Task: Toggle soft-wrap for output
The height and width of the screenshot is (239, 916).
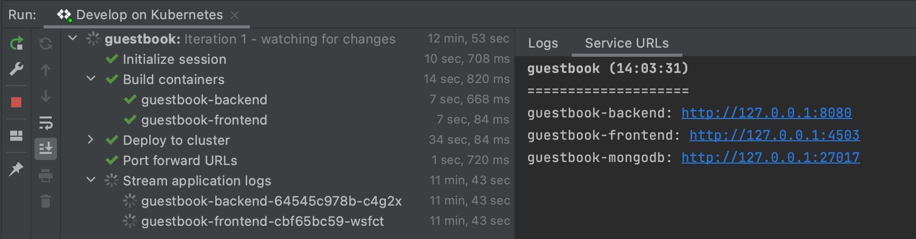Action: coord(46,123)
